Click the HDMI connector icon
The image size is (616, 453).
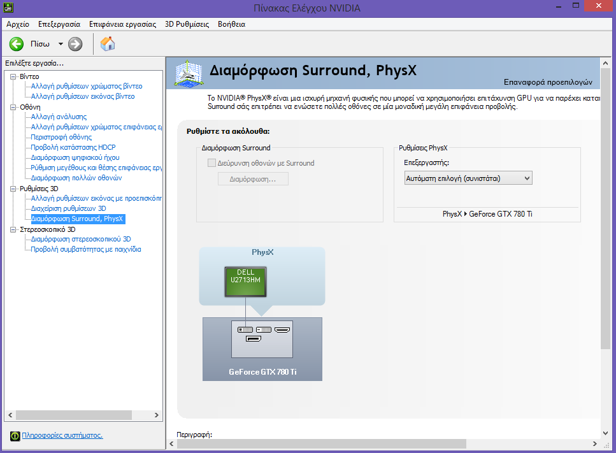coord(282,329)
